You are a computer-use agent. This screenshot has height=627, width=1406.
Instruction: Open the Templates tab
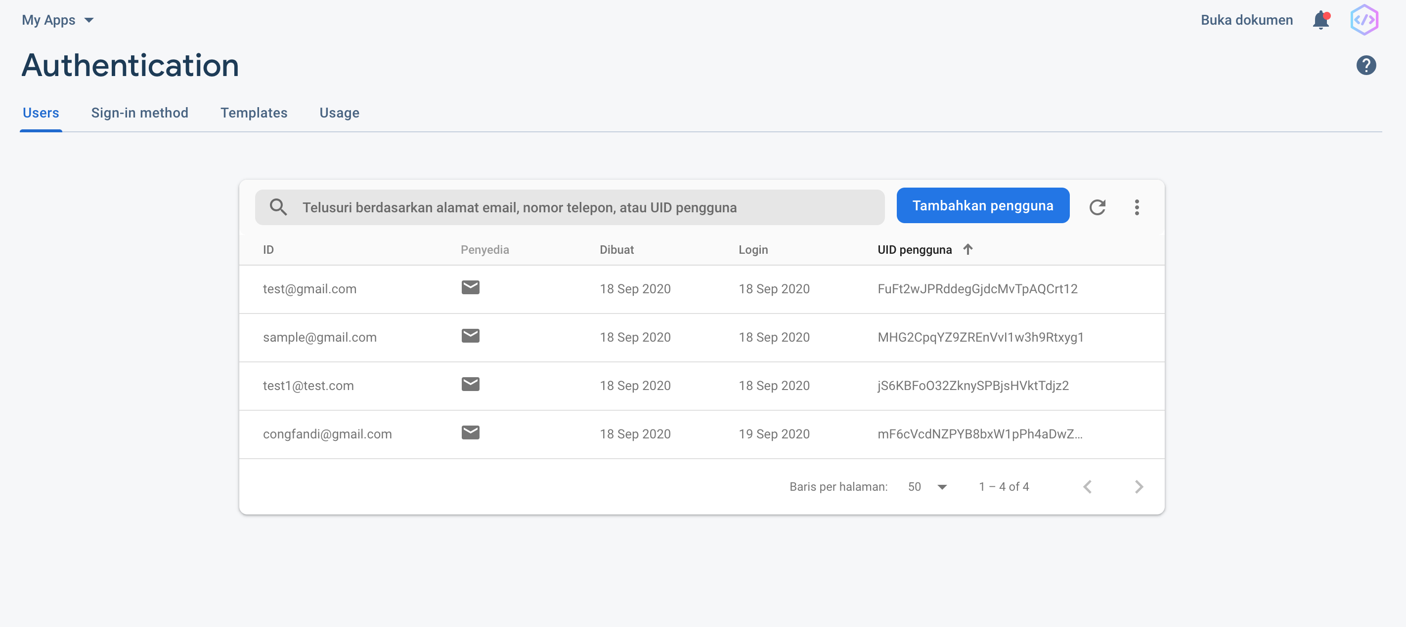pos(254,113)
